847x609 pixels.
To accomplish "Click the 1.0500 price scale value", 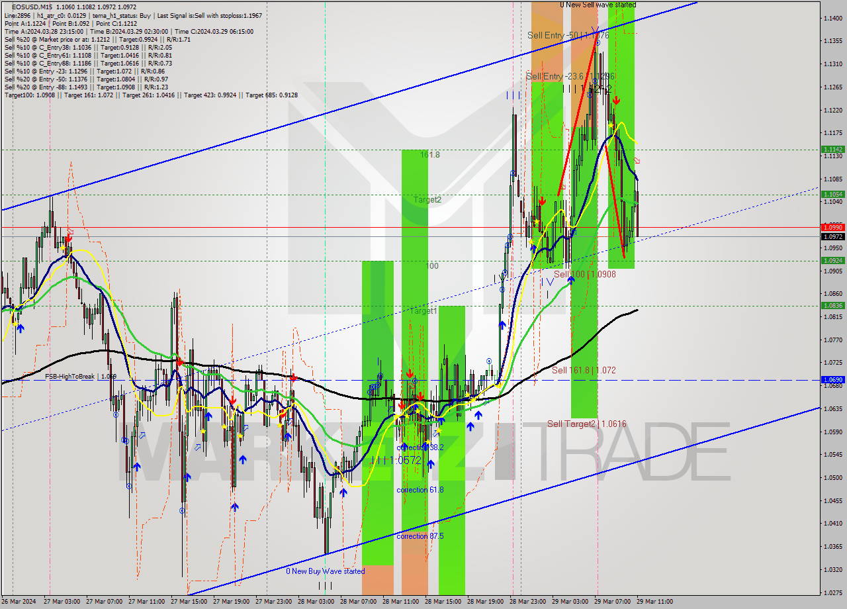I will (x=832, y=477).
